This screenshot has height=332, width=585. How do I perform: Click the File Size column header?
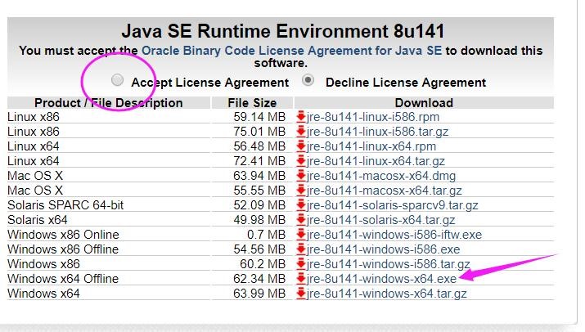[252, 103]
